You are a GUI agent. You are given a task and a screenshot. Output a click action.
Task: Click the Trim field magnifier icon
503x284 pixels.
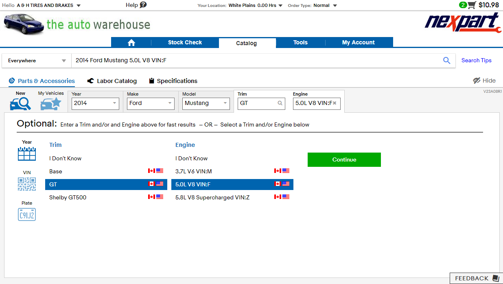(x=280, y=103)
